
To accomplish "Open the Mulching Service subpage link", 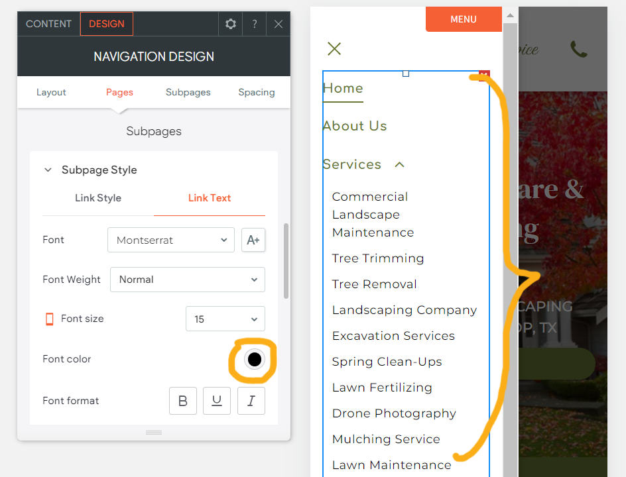I will (386, 439).
